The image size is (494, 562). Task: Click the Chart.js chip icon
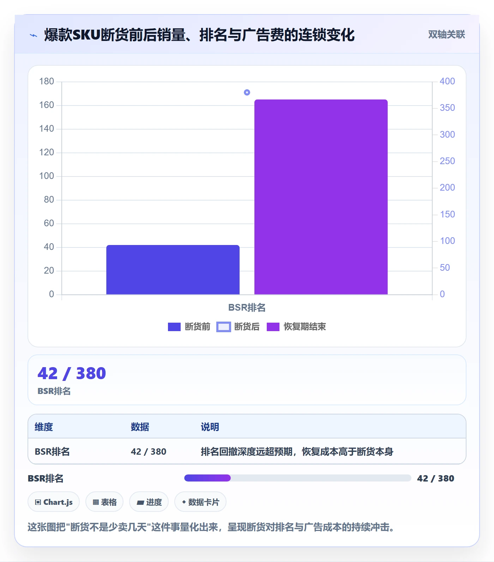pos(38,502)
